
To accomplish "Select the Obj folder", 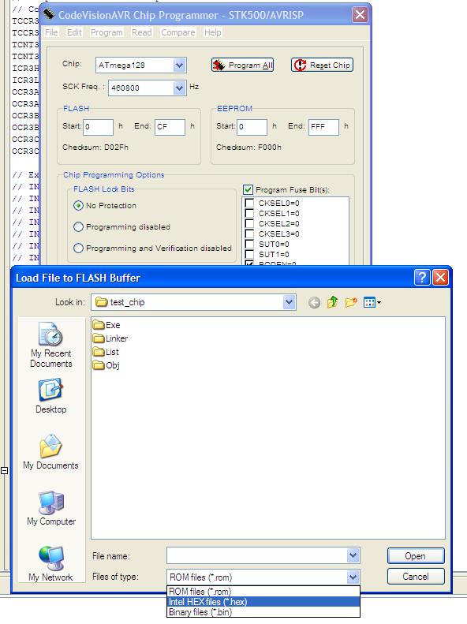I will point(106,365).
